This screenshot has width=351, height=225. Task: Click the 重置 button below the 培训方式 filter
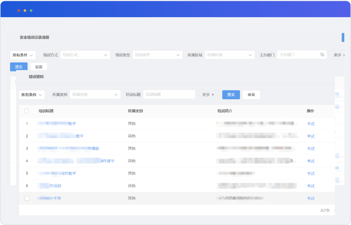[39, 67]
